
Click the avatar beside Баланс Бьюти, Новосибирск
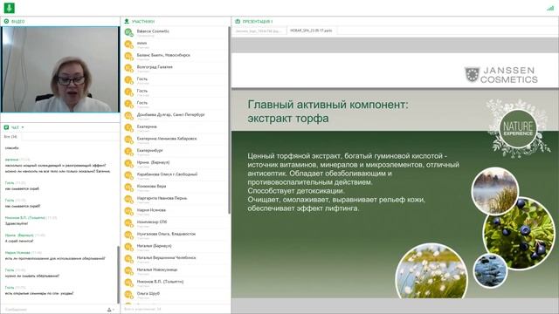click(x=128, y=56)
